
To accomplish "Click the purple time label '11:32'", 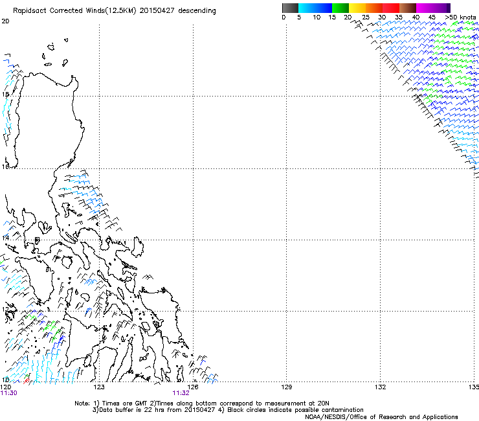I will pos(181,393).
